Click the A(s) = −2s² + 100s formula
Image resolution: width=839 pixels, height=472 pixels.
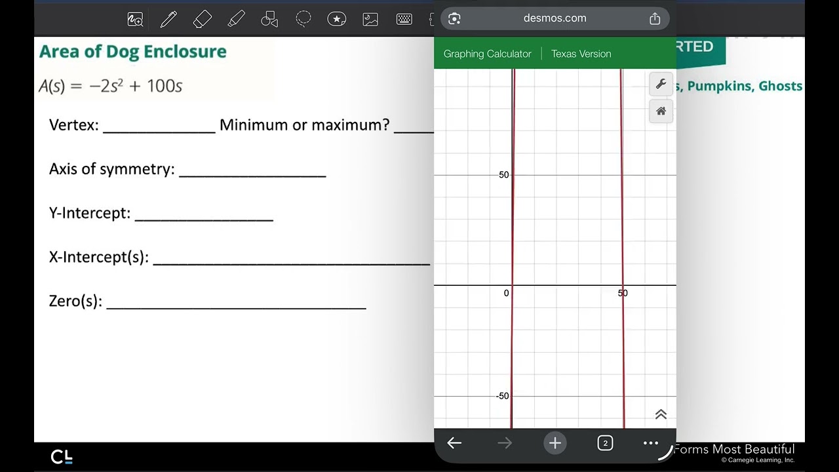(x=110, y=86)
